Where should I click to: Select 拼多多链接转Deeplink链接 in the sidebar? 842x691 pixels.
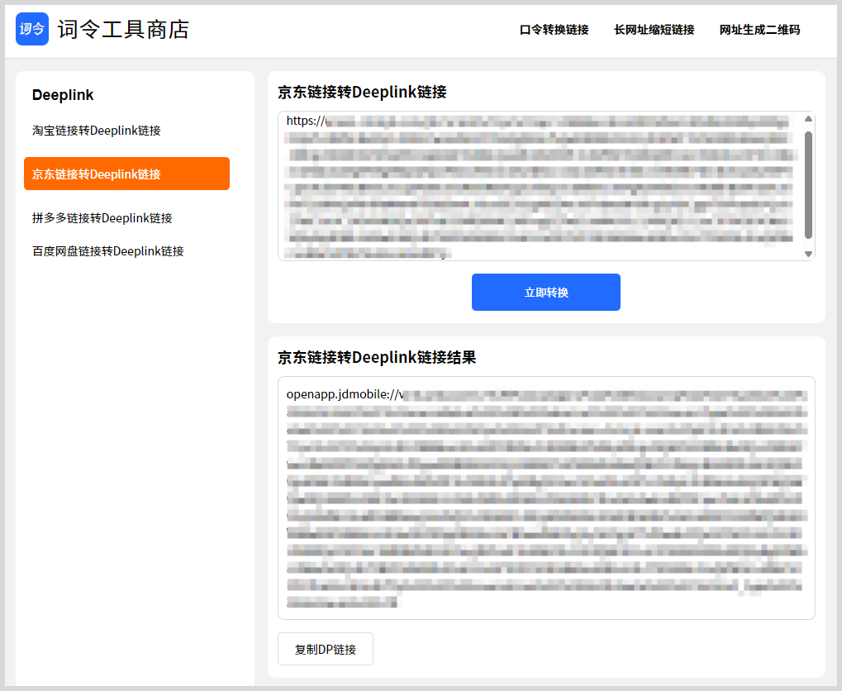point(102,218)
